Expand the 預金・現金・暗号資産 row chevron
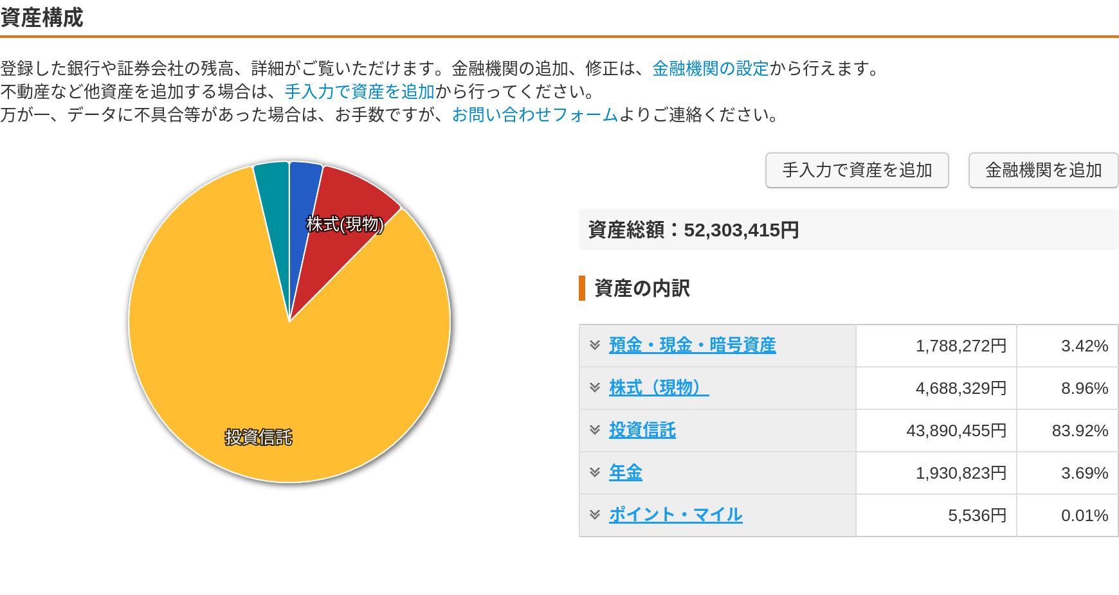1119x595 pixels. point(595,346)
